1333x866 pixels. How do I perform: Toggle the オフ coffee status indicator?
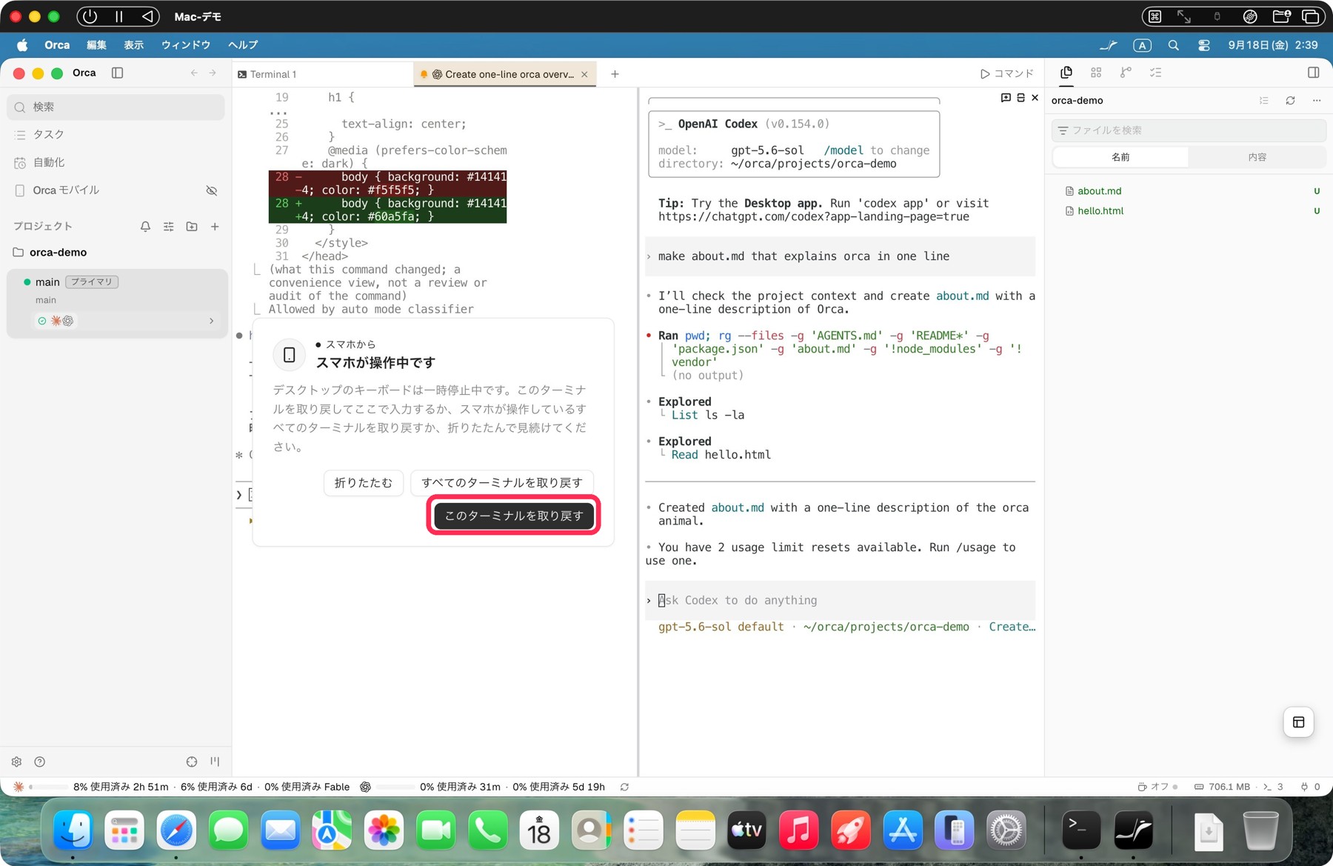click(1157, 787)
